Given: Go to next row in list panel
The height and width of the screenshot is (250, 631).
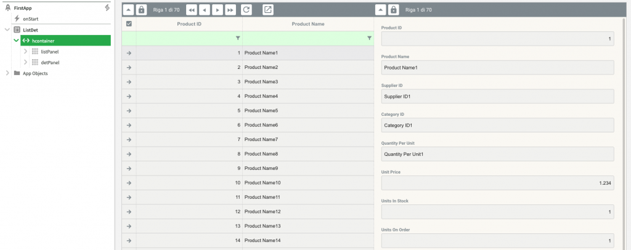Looking at the screenshot, I should [x=218, y=10].
